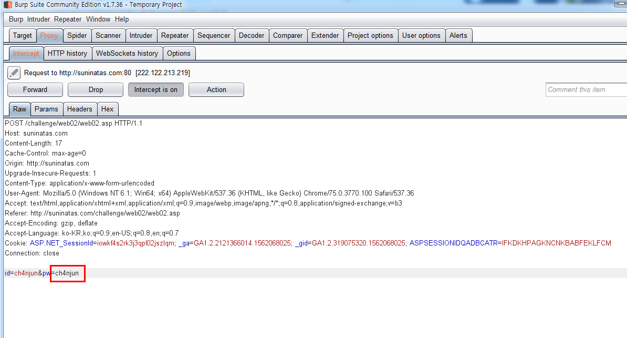Click the Accept: text/html header line
This screenshot has height=338, width=627.
tap(204, 203)
